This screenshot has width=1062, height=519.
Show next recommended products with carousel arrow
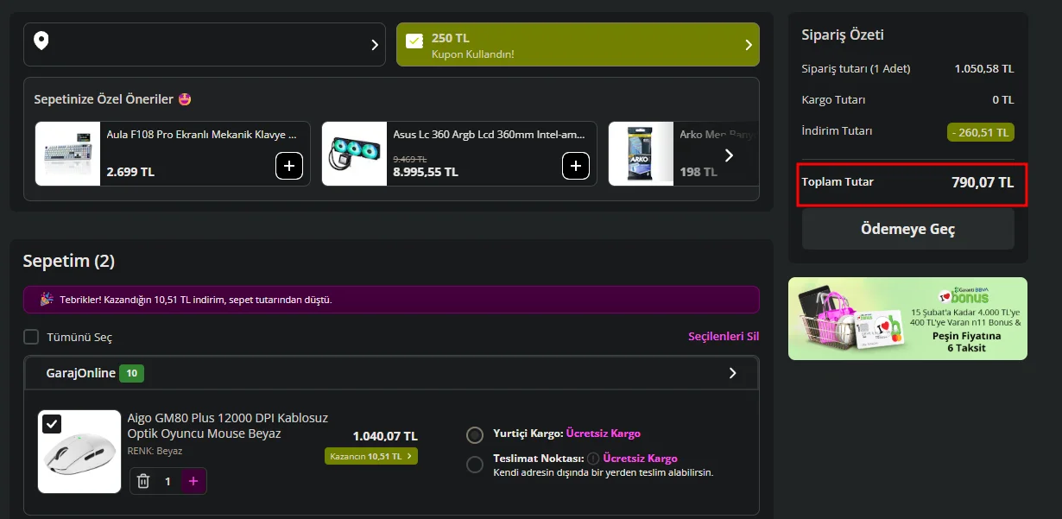[x=729, y=155]
